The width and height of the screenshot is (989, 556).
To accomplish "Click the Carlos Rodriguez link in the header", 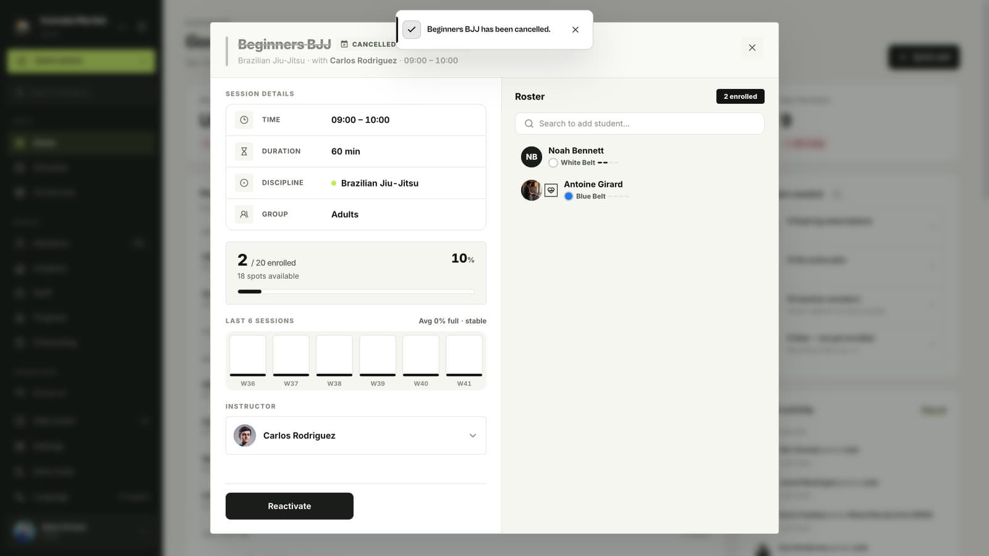I will coord(363,61).
